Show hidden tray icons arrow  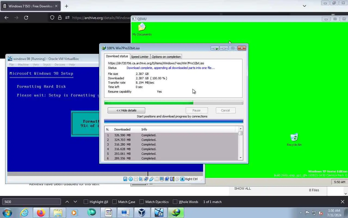pos(301,213)
